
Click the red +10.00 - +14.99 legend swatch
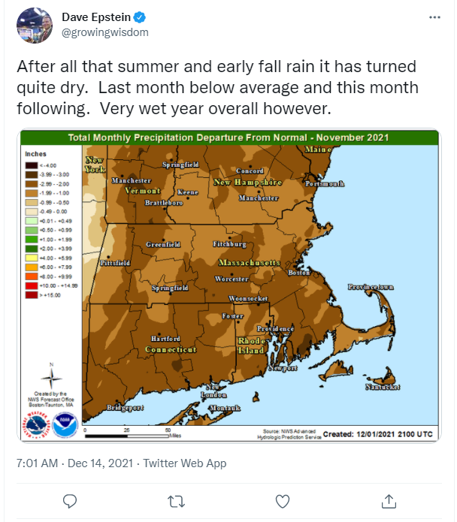pos(32,285)
